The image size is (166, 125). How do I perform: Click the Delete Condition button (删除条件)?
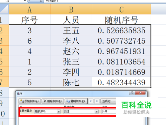tap(52, 101)
